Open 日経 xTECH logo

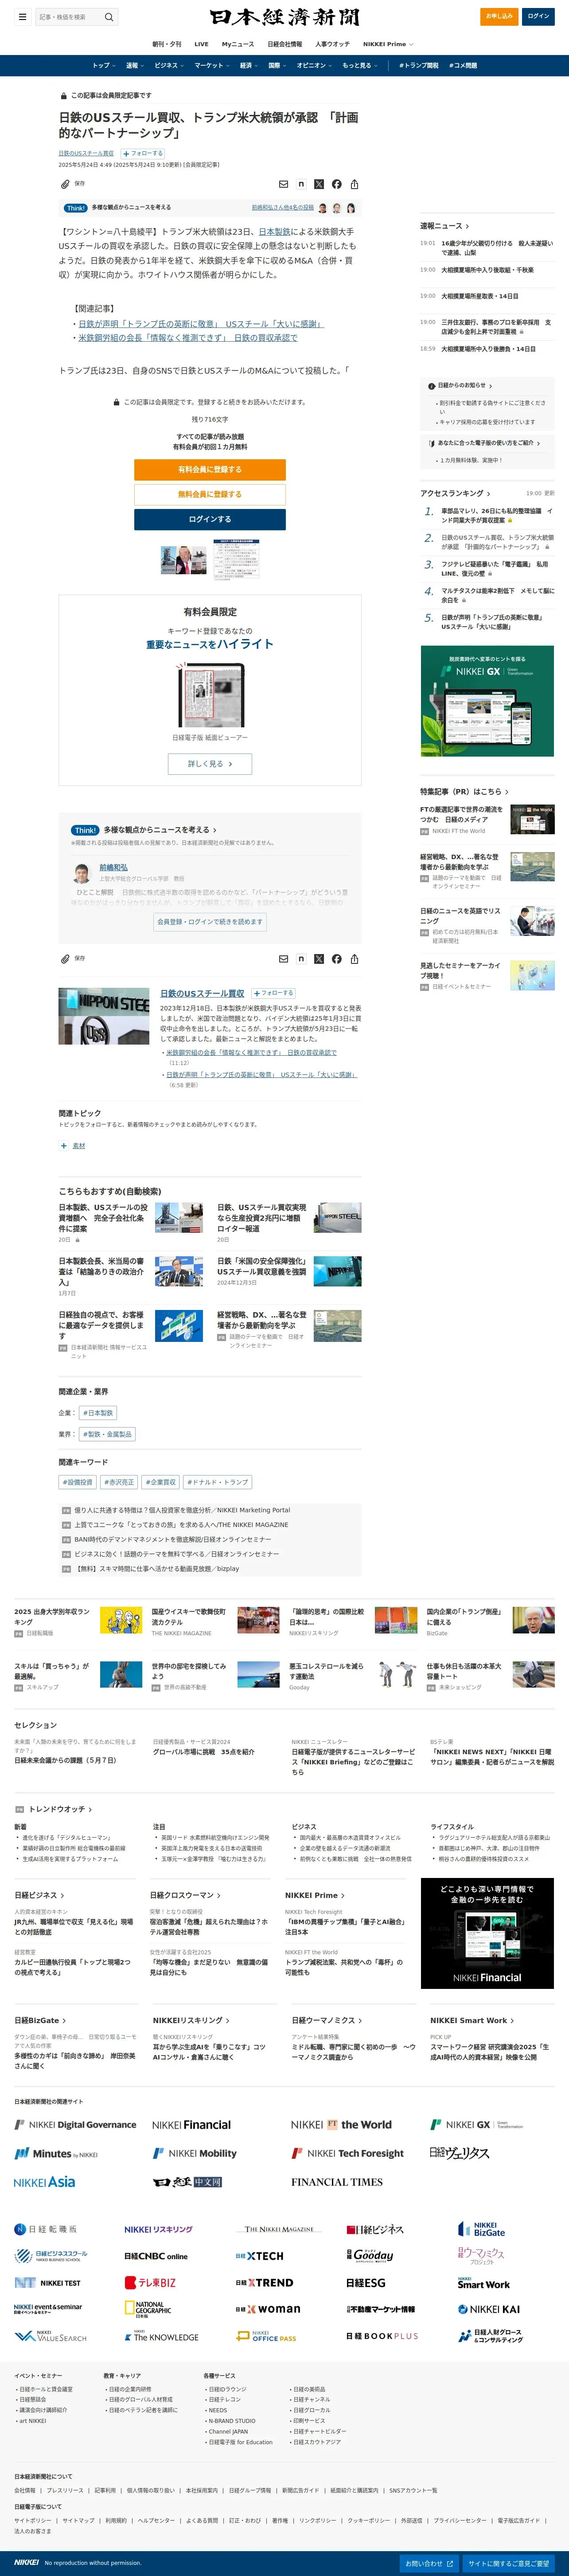point(260,2256)
